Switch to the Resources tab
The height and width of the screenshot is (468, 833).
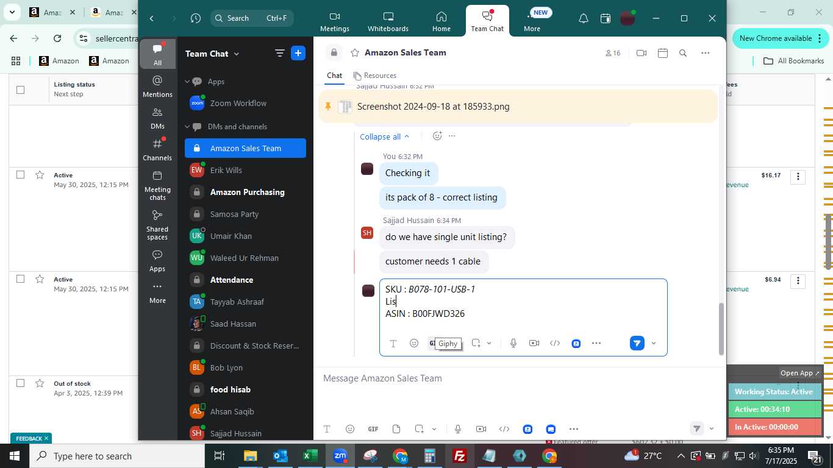coord(375,76)
